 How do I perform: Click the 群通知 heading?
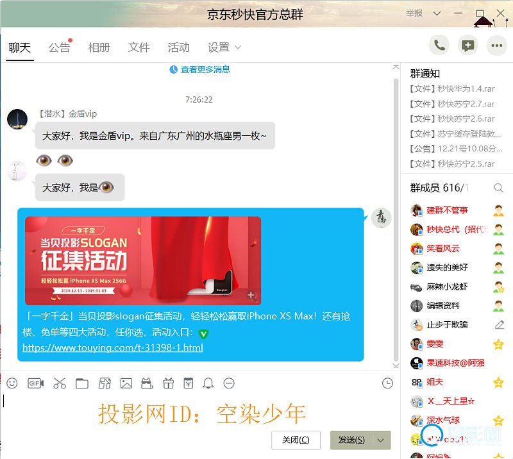click(x=425, y=74)
